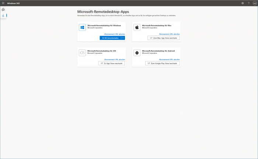Get subscription URL for Windows app
The width and height of the screenshot is (258, 159).
pyautogui.click(x=115, y=34)
